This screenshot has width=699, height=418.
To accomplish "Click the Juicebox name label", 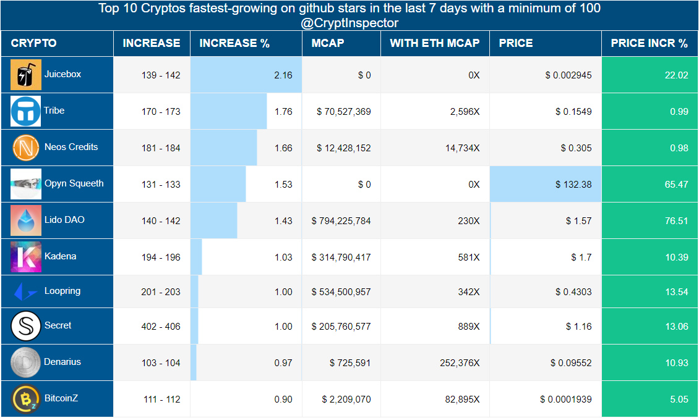I will [63, 74].
